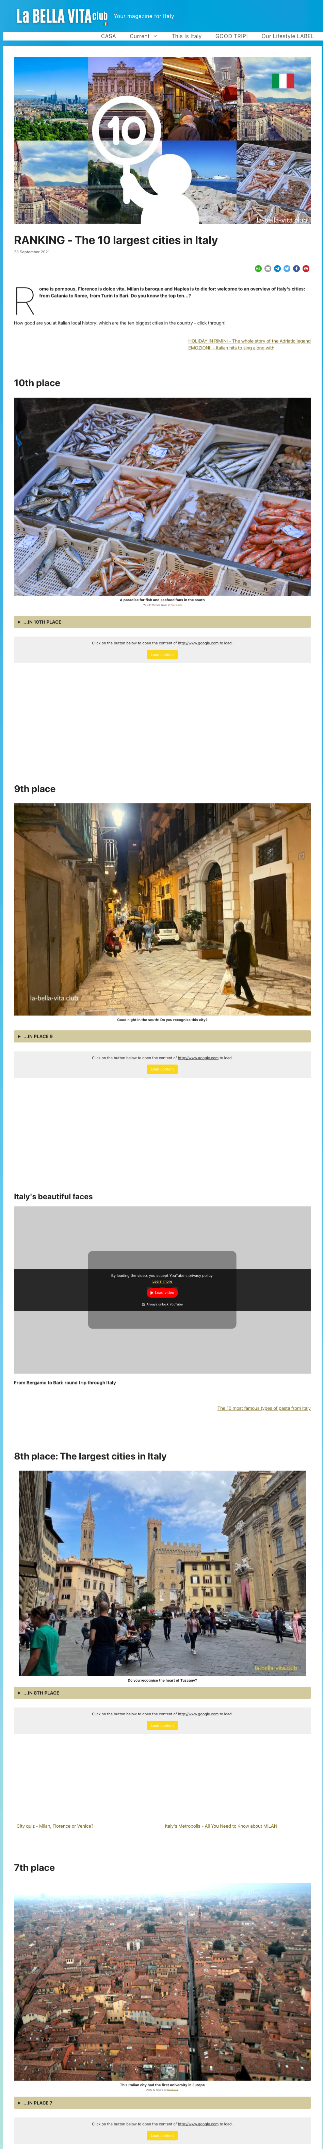The width and height of the screenshot is (323, 2149).
Task: Click caption From Bergamo to Bari
Action: 65,1382
